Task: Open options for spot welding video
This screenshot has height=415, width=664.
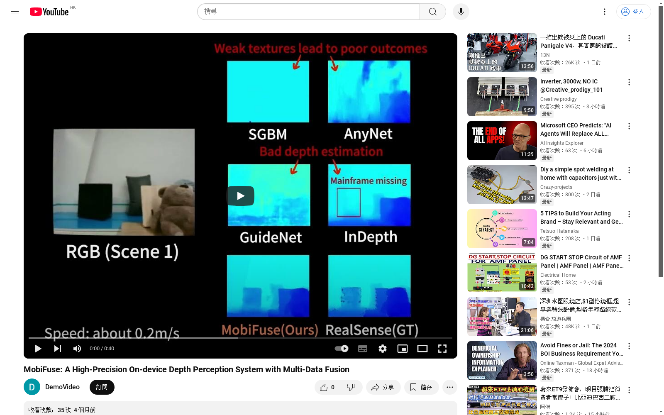Action: (x=629, y=170)
